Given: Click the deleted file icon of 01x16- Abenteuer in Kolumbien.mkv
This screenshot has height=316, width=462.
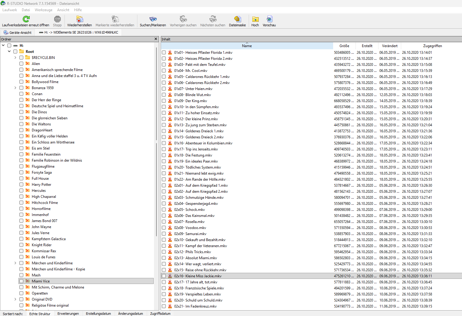Looking at the screenshot, I should 170,143.
